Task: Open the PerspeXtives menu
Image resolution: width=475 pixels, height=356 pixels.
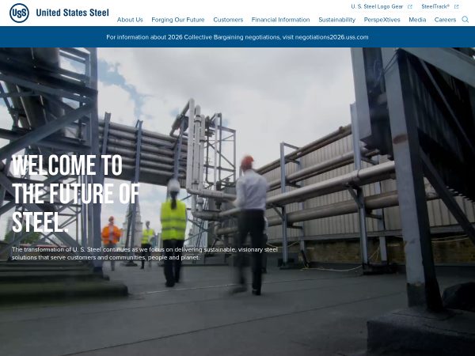Action: tap(382, 20)
